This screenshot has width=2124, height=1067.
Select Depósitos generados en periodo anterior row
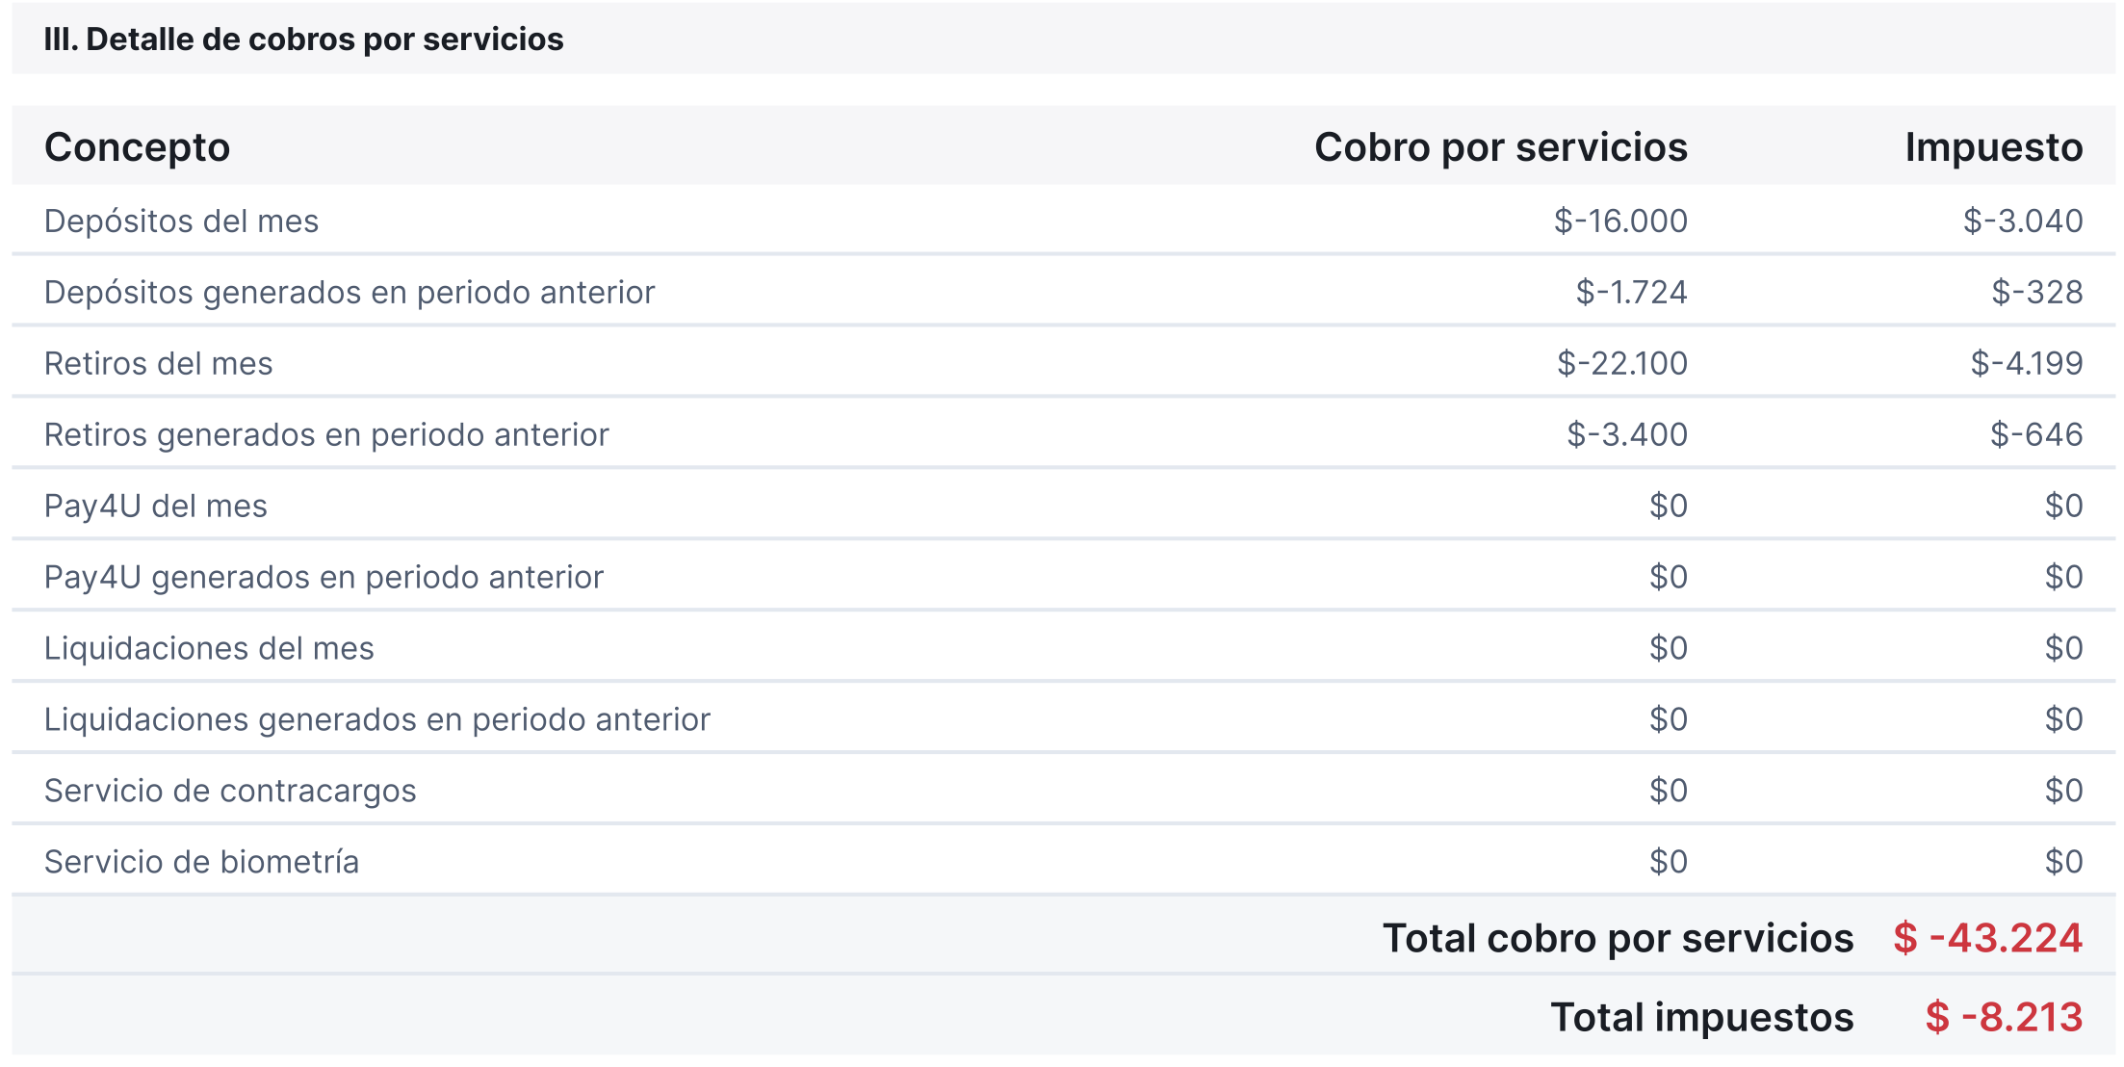coord(1063,292)
